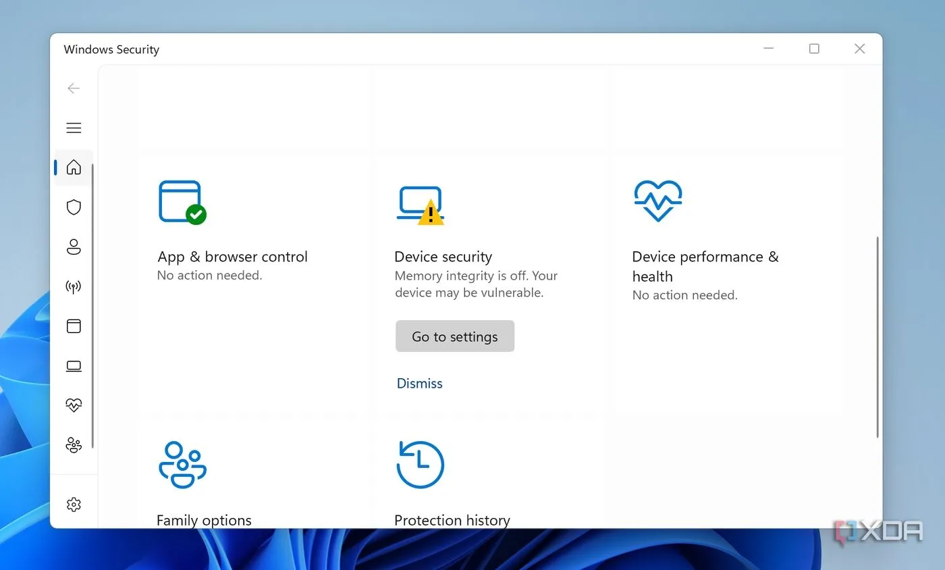Click the Go to settings button

455,336
